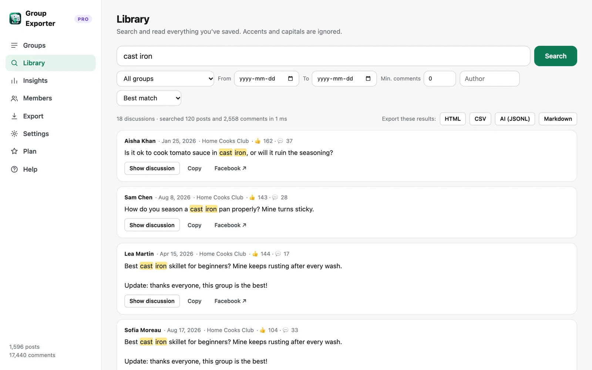This screenshot has width=592, height=370.
Task: Click the From date field
Action: pyautogui.click(x=266, y=78)
